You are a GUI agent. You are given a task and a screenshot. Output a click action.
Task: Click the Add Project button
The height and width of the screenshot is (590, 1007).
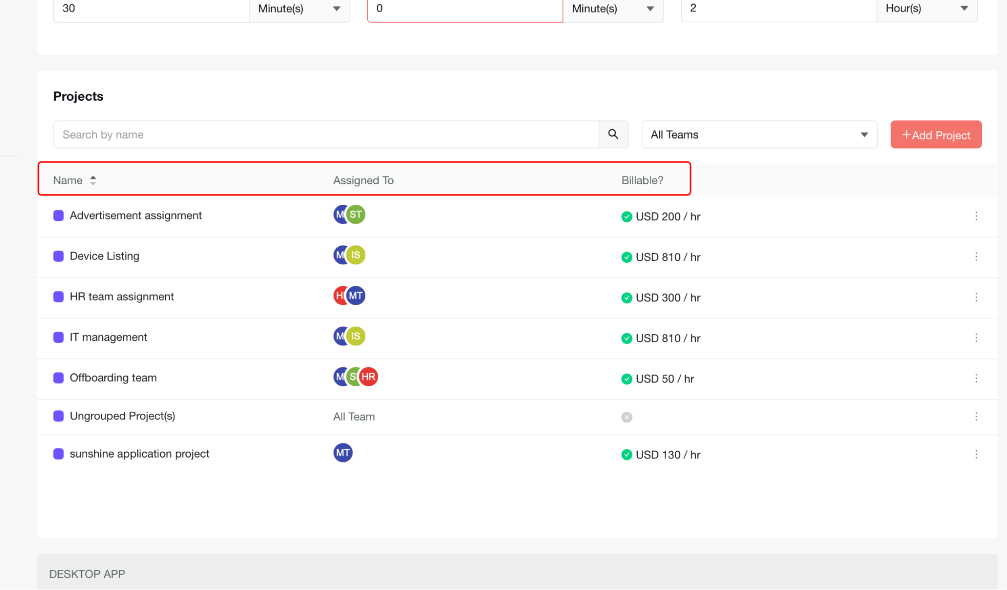(x=935, y=134)
